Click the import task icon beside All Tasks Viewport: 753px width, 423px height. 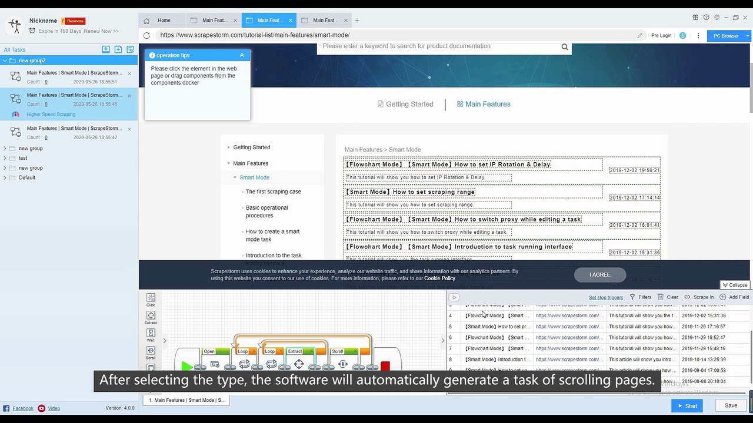click(x=106, y=49)
